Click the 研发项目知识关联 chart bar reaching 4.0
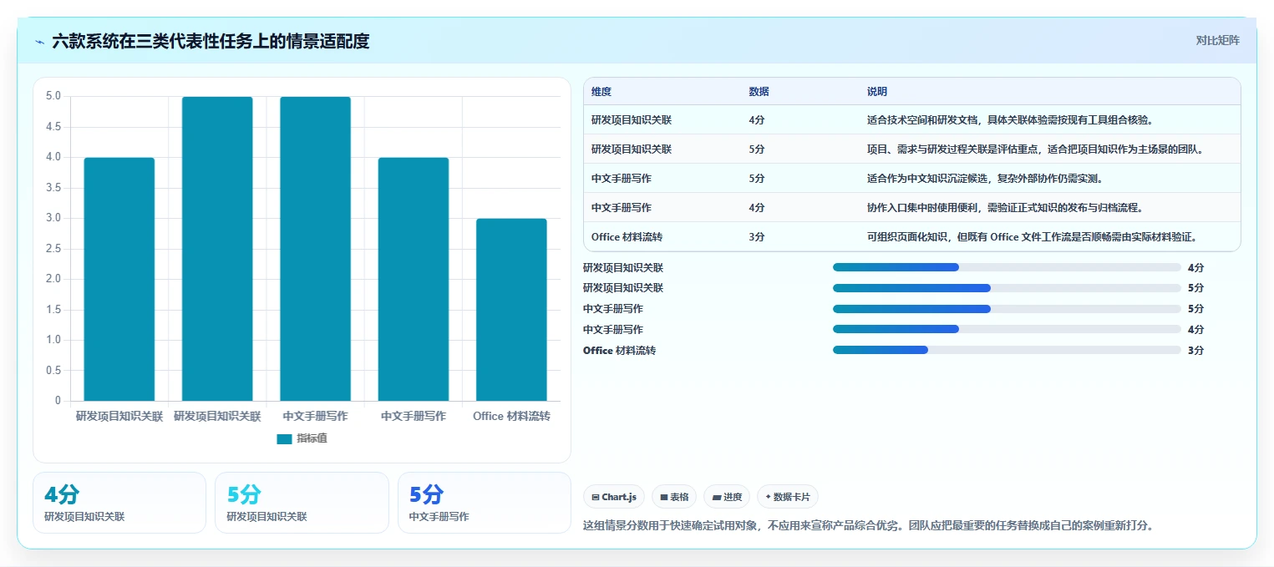Screen dimensions: 1274x567 click(x=119, y=279)
